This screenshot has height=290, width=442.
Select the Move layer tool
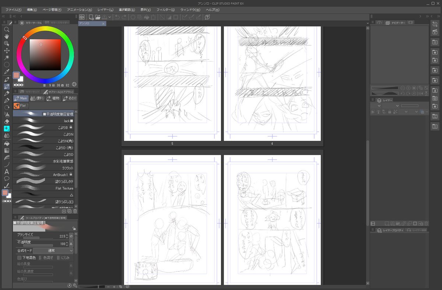[x=7, y=50]
